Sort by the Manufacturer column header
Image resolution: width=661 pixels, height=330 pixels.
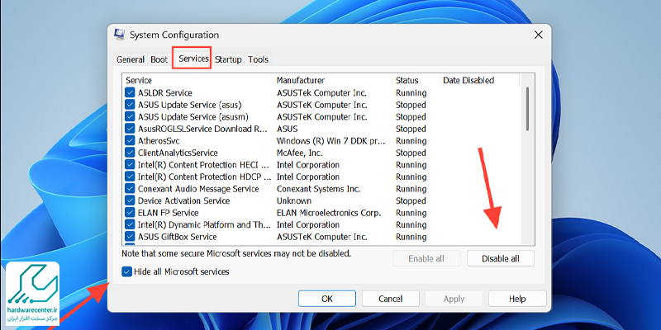332,80
